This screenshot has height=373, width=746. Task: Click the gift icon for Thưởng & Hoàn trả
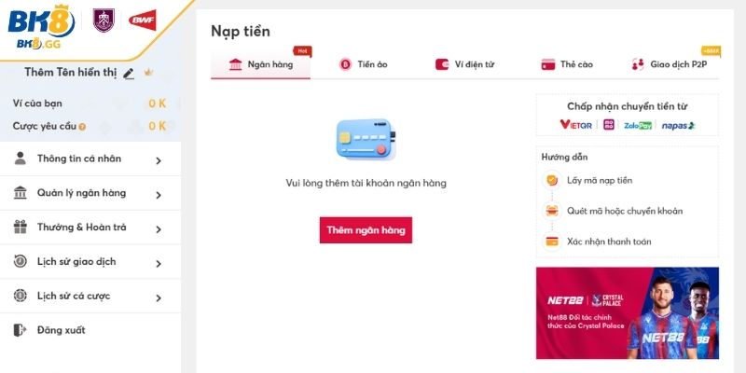click(21, 227)
